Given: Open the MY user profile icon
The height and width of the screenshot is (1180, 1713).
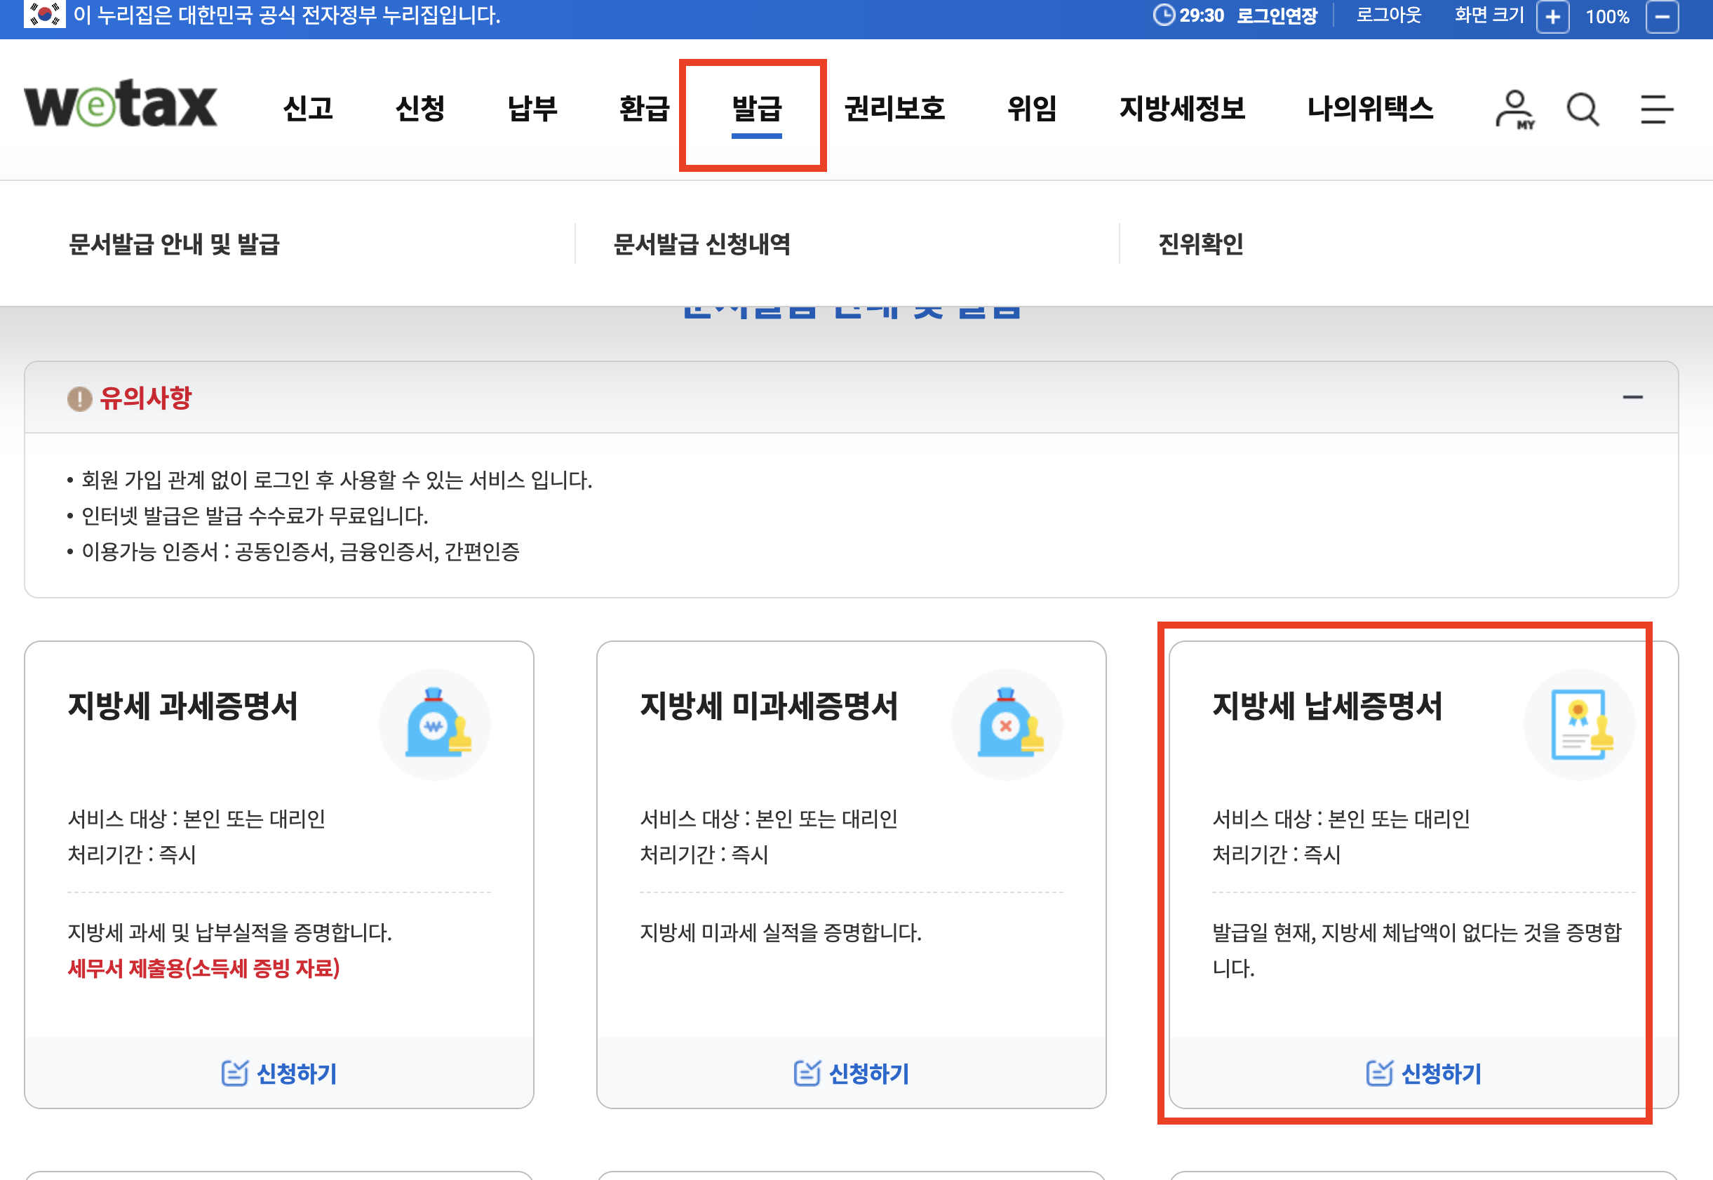Looking at the screenshot, I should click(1513, 109).
